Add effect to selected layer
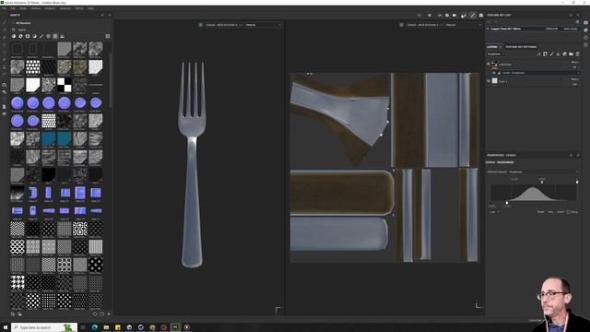Image resolution: width=590 pixels, height=332 pixels. (x=538, y=54)
